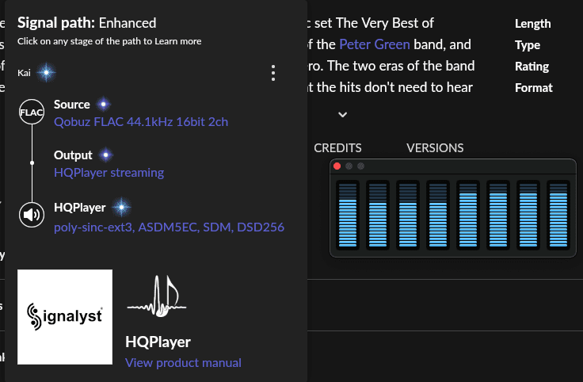The height and width of the screenshot is (382, 583).
Task: Click the FLAC source format icon
Action: click(x=32, y=112)
